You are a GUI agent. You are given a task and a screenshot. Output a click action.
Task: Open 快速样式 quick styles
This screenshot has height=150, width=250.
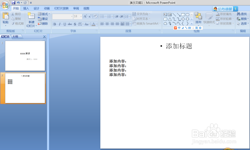pos(209,19)
